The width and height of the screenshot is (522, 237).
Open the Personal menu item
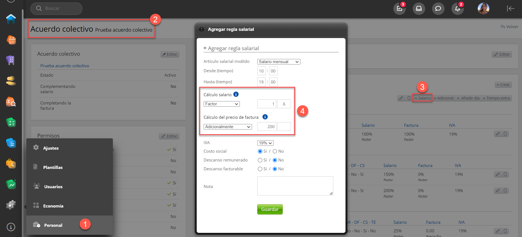point(53,225)
